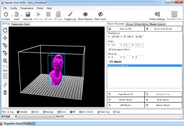Toggle Hide Travel eye icon

click(x=100, y=14)
